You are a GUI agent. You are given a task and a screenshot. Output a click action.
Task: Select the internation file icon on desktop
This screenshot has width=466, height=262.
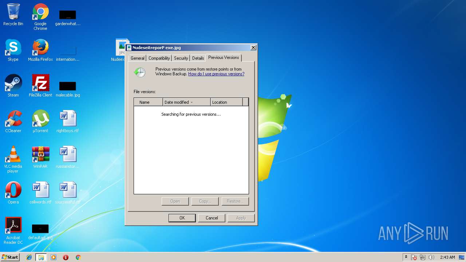pos(68,53)
